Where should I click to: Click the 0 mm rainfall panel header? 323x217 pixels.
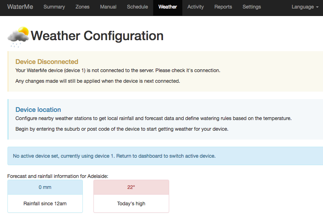click(x=45, y=187)
